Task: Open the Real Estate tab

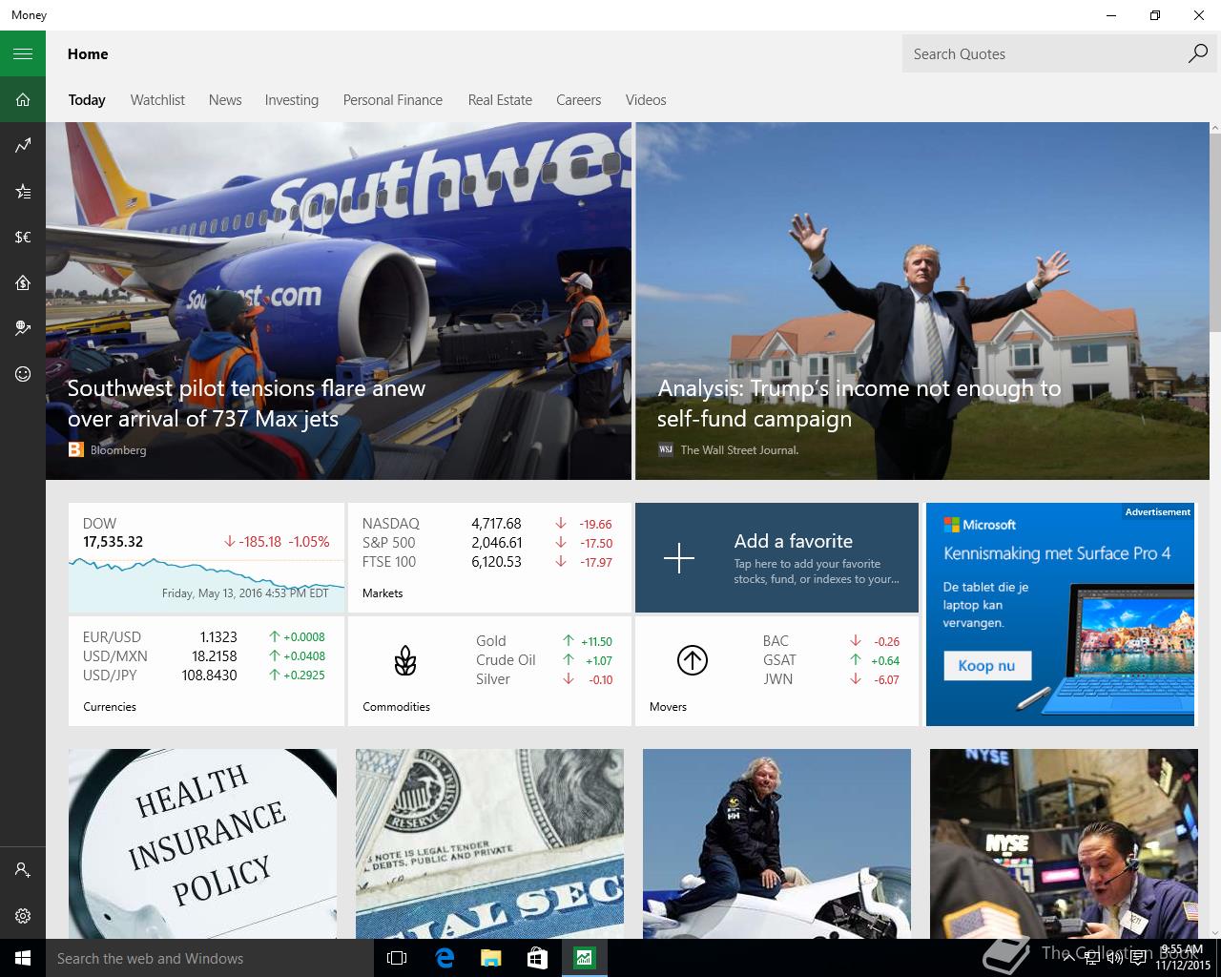Action: (x=500, y=100)
